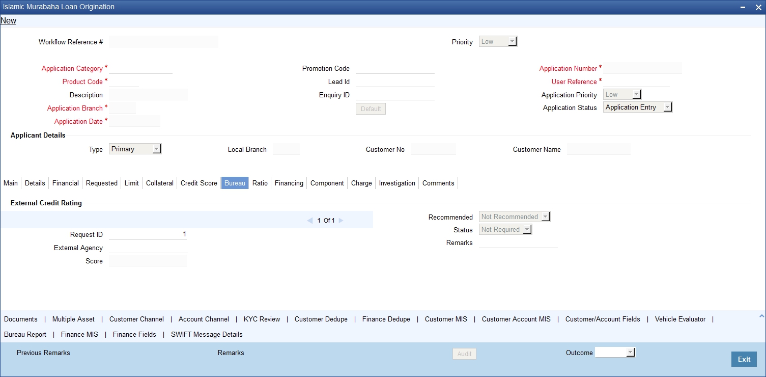
Task: Click the Customer Name field
Action: 599,149
